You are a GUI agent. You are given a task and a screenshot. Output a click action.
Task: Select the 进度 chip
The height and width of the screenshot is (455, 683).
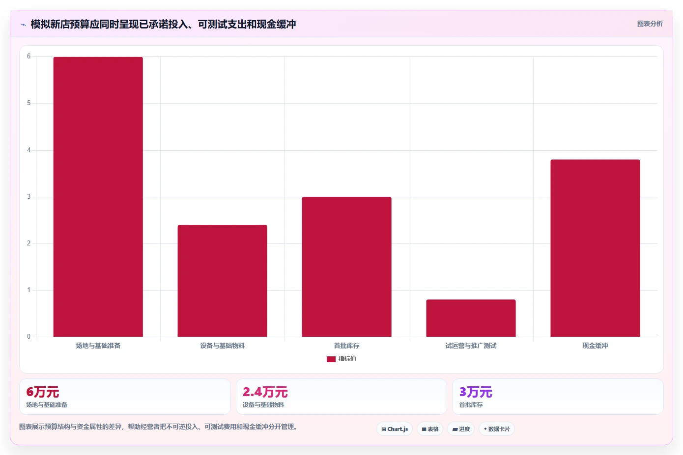(461, 429)
